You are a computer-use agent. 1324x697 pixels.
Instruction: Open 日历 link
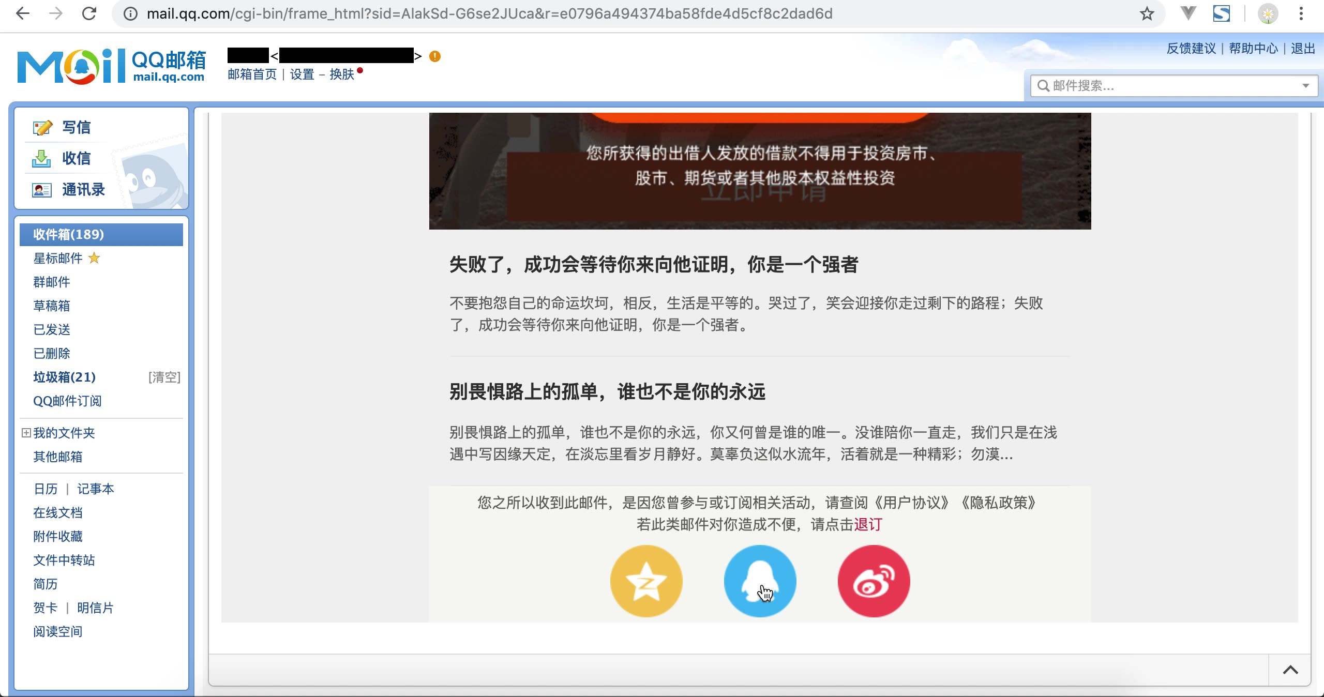[x=46, y=489]
